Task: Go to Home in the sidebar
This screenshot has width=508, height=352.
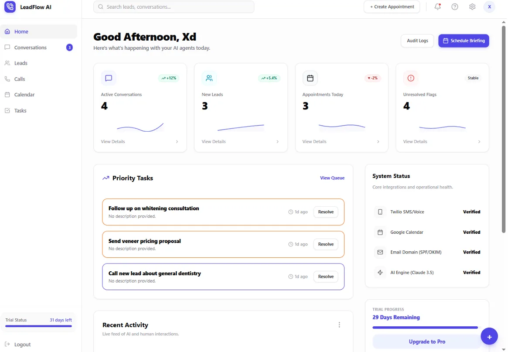Action: tap(38, 32)
